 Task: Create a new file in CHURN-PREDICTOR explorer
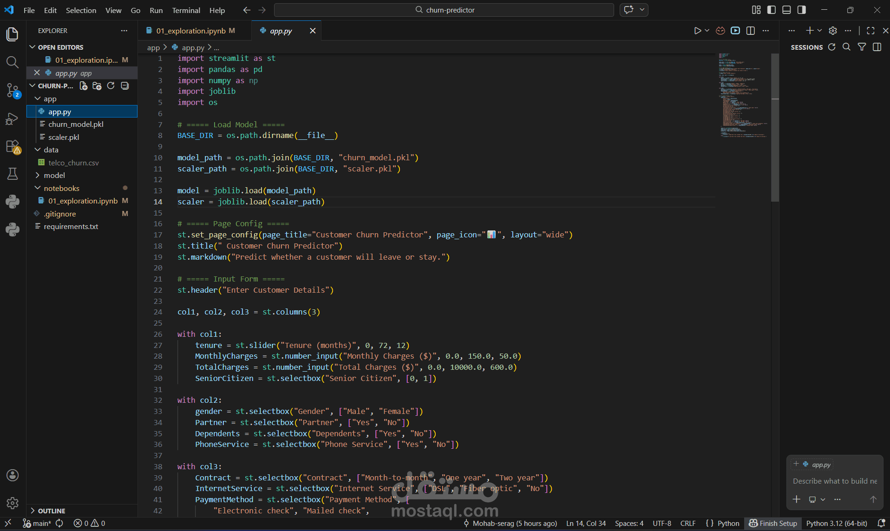(84, 86)
